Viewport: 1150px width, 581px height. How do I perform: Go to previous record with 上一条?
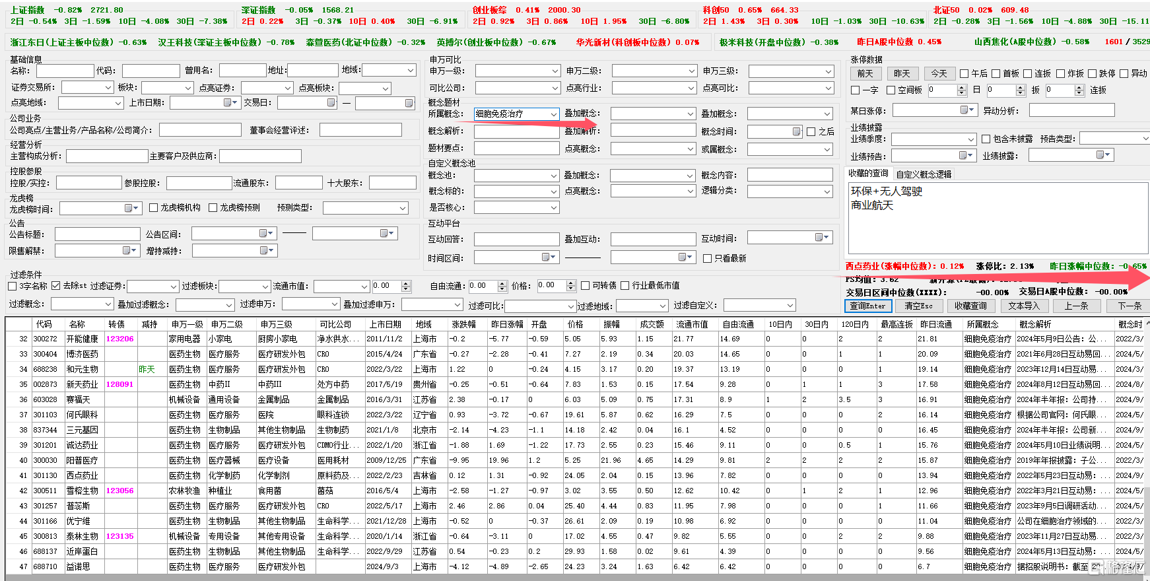[1076, 306]
